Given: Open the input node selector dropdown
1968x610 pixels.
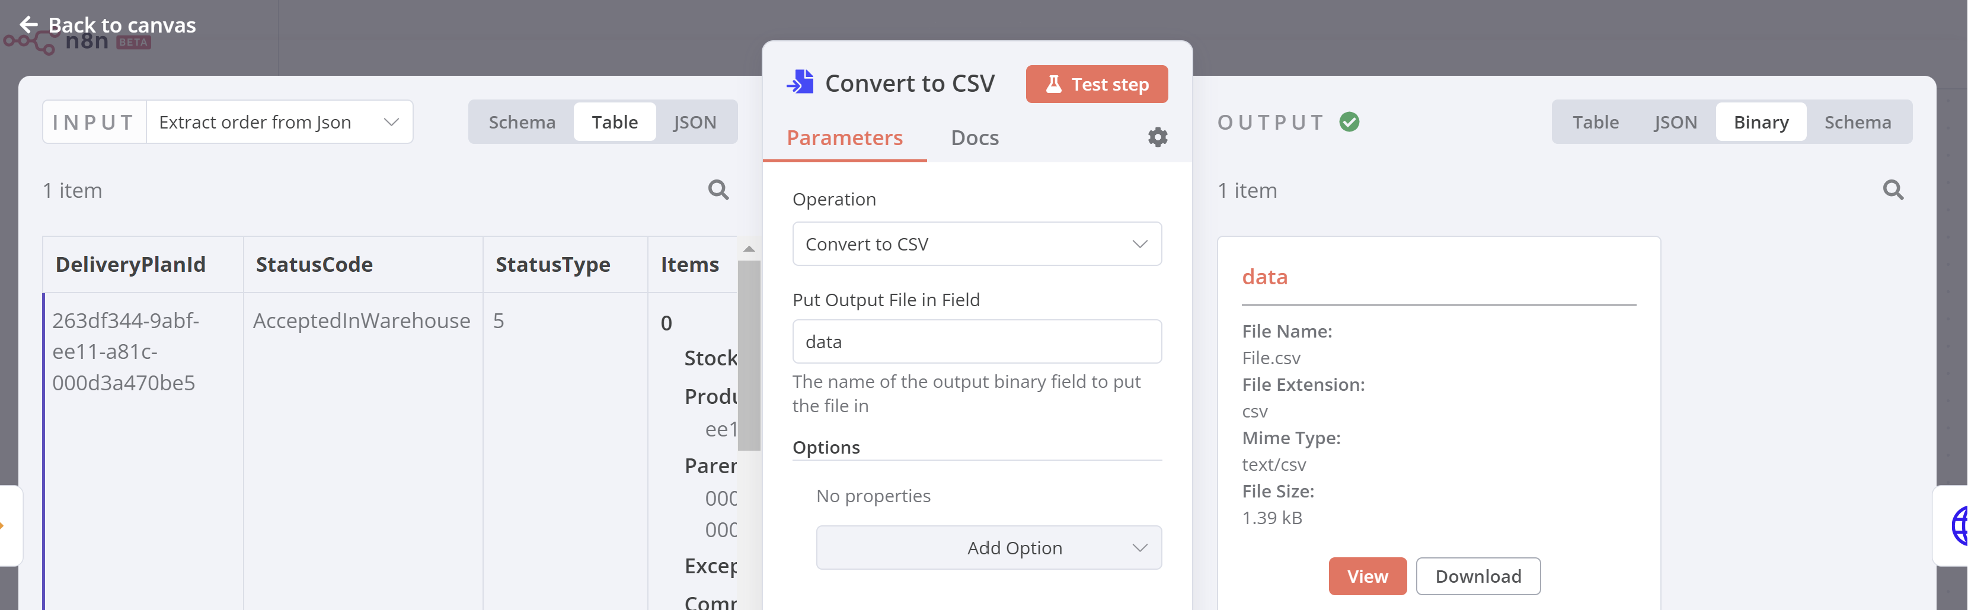Looking at the screenshot, I should pos(280,122).
